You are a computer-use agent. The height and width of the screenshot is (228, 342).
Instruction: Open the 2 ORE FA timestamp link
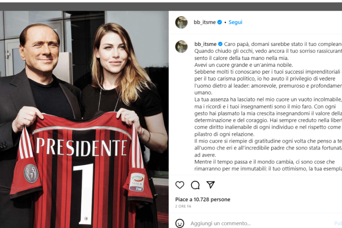tap(183, 206)
